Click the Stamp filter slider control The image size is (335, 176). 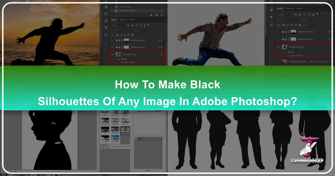pyautogui.click(x=139, y=111)
